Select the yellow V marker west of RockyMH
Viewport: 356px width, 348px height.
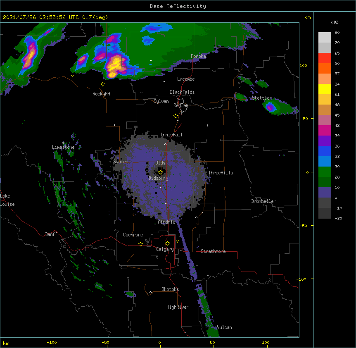pyautogui.click(x=72, y=76)
